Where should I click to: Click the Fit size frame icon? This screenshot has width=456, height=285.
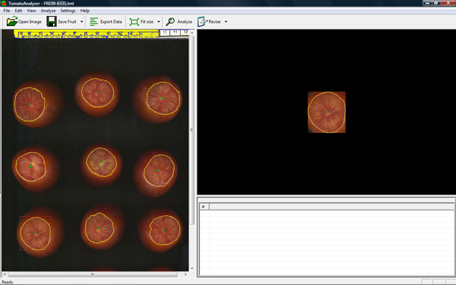(134, 22)
